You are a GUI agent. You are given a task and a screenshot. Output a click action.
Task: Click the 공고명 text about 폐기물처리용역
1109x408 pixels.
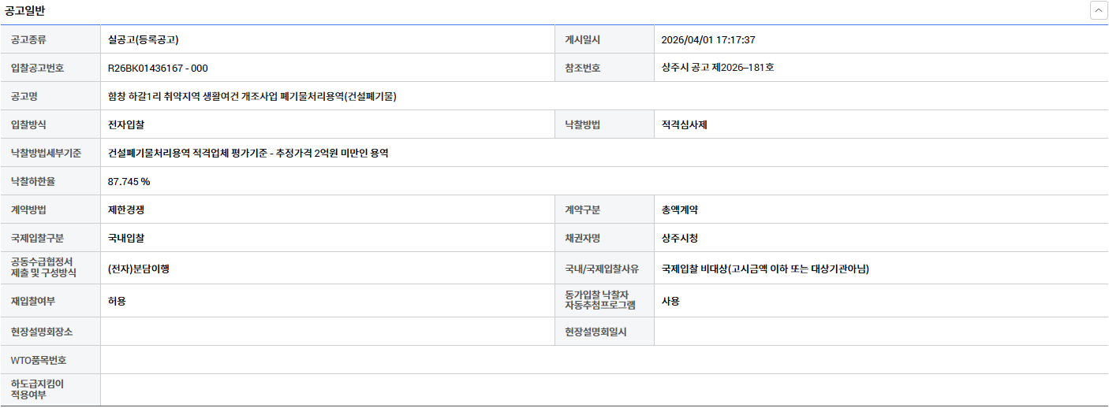252,97
